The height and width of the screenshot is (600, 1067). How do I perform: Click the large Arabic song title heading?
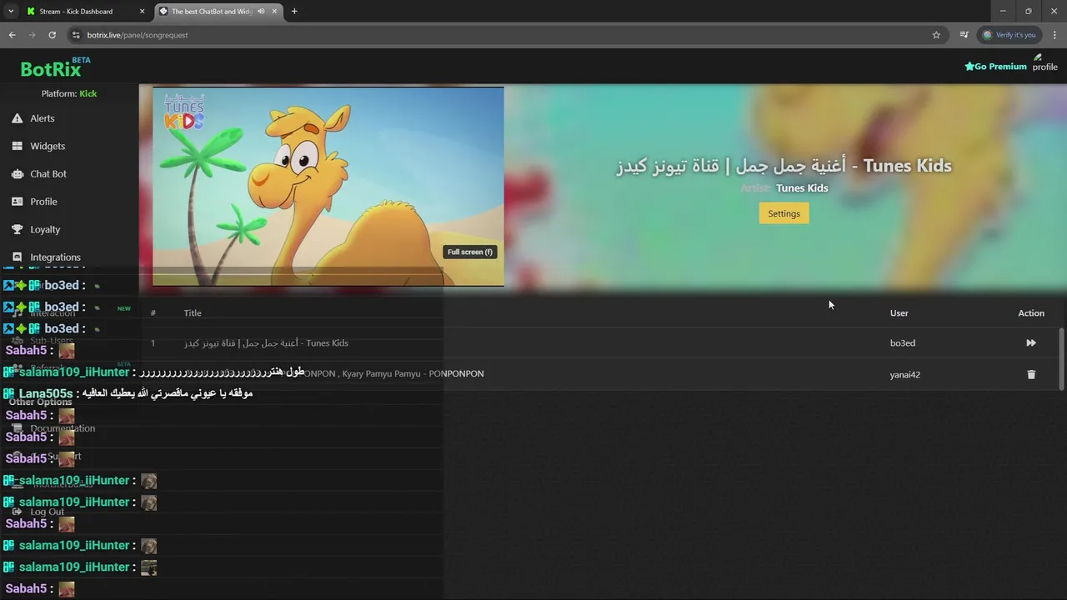click(x=784, y=166)
